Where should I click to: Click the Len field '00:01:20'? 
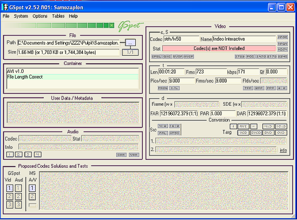tap(172, 72)
